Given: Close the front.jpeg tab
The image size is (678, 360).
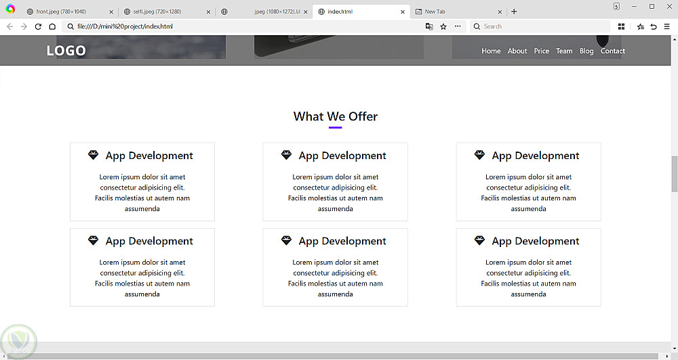Looking at the screenshot, I should coord(111,12).
